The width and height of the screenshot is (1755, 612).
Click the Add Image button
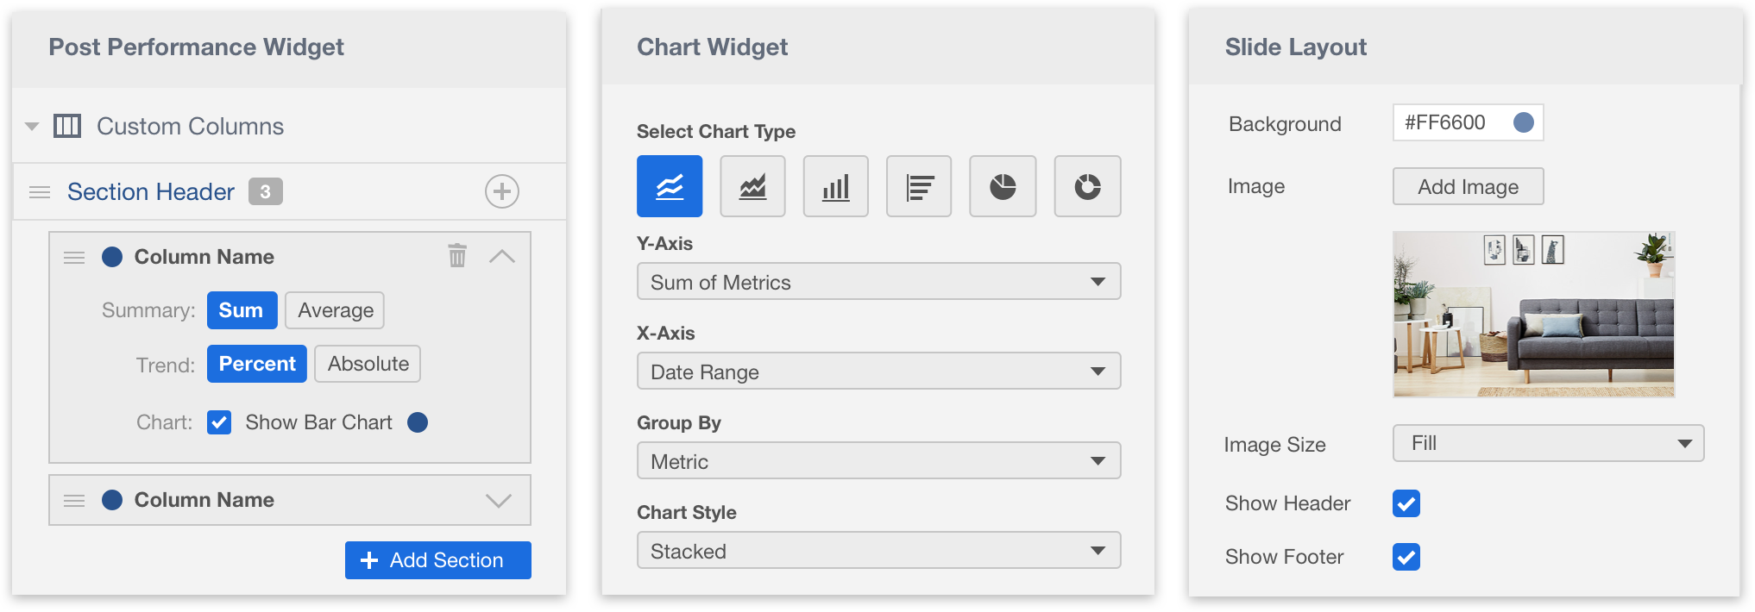pyautogui.click(x=1468, y=186)
